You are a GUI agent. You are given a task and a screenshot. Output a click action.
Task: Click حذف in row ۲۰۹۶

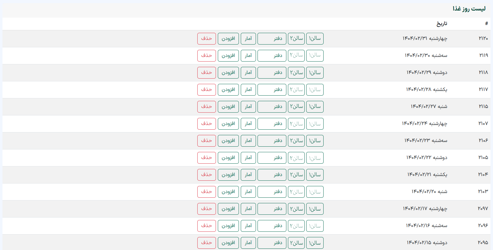[x=207, y=226]
